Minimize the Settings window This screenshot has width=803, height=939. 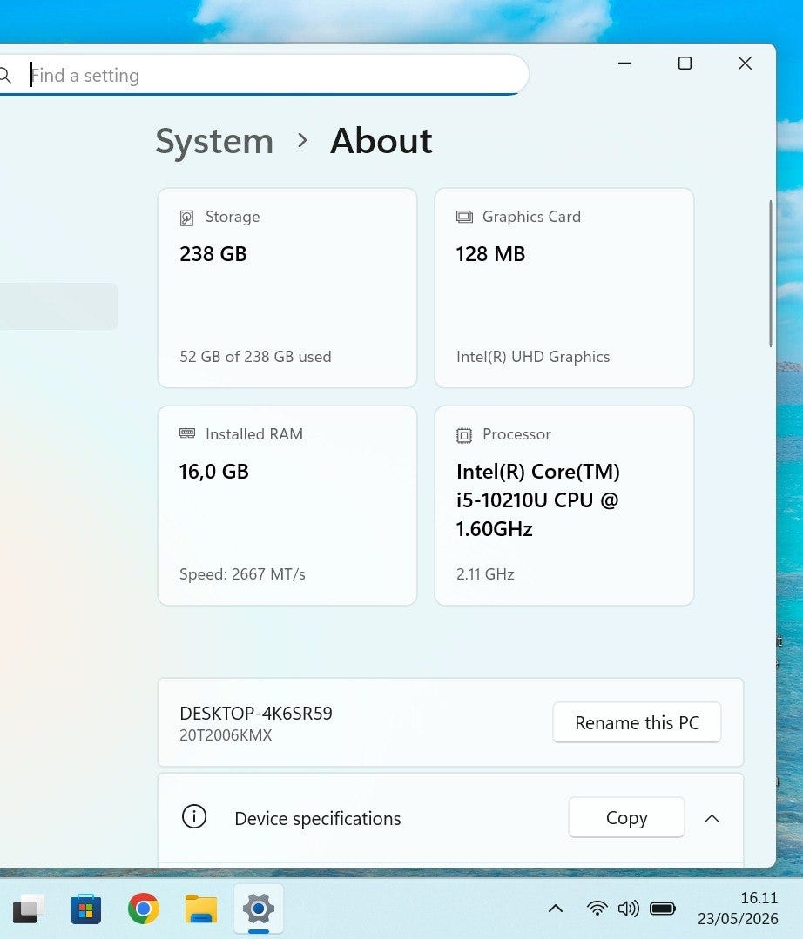(625, 63)
